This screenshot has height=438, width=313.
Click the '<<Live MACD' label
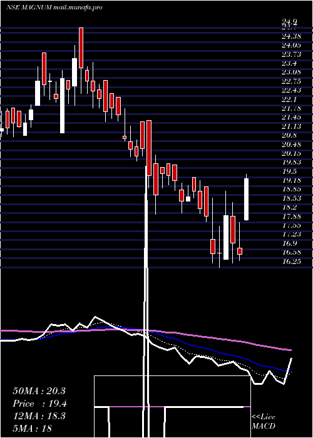click(264, 422)
